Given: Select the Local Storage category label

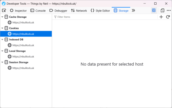Looking at the screenshot, I should pyautogui.click(x=17, y=51).
